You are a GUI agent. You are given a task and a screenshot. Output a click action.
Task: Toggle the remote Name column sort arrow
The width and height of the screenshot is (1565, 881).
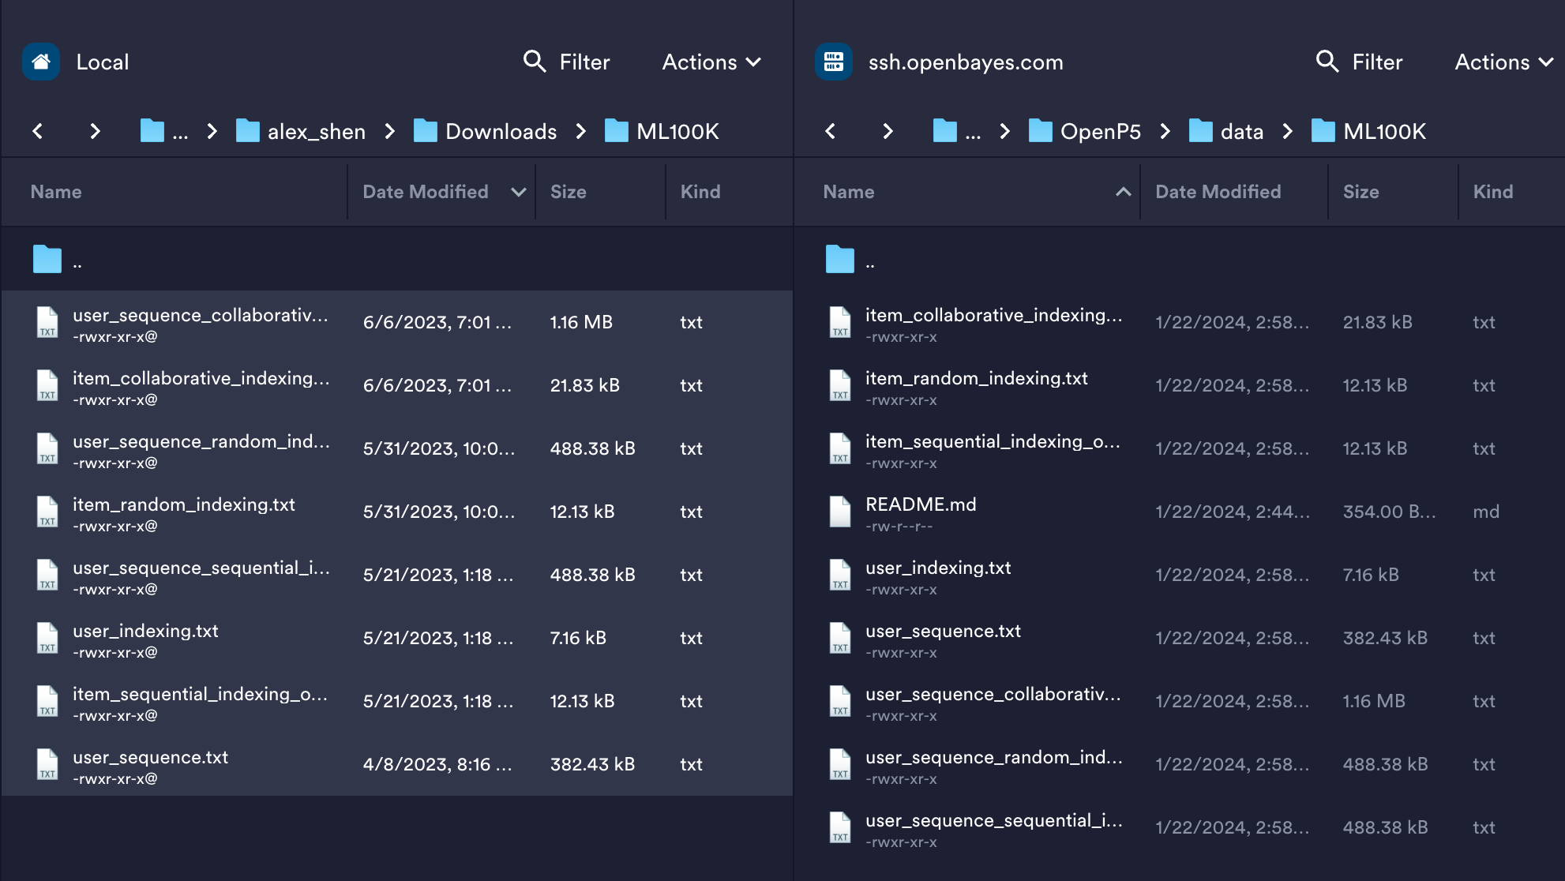[x=1123, y=192]
